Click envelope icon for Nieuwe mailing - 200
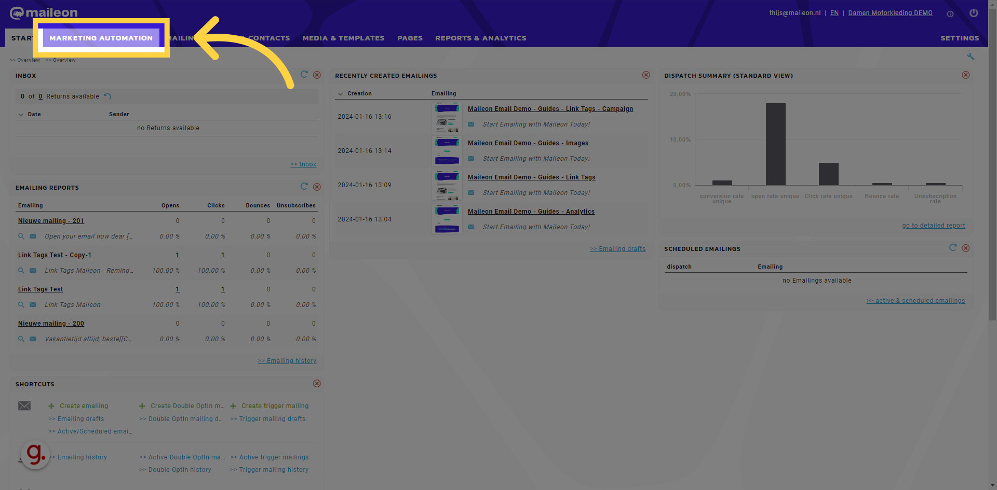The width and height of the screenshot is (997, 490). click(33, 339)
